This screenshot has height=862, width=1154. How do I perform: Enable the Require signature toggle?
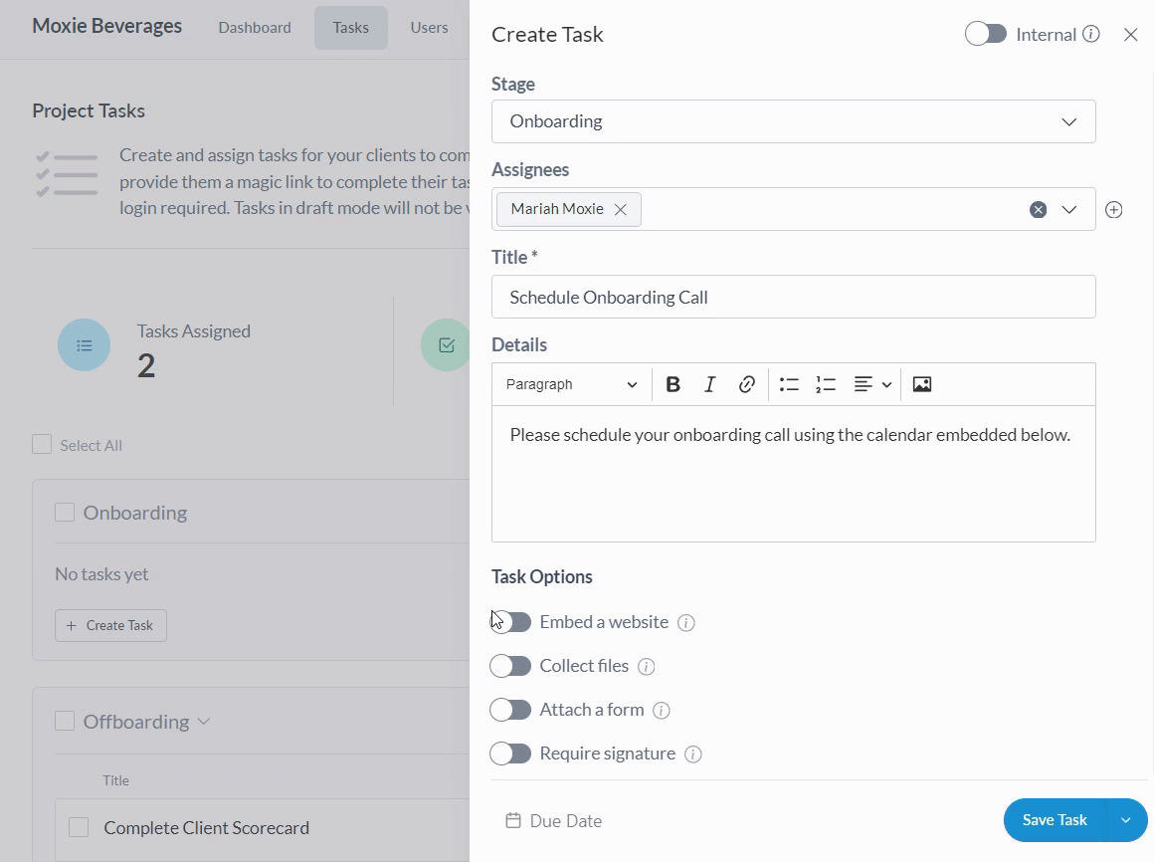pyautogui.click(x=511, y=754)
